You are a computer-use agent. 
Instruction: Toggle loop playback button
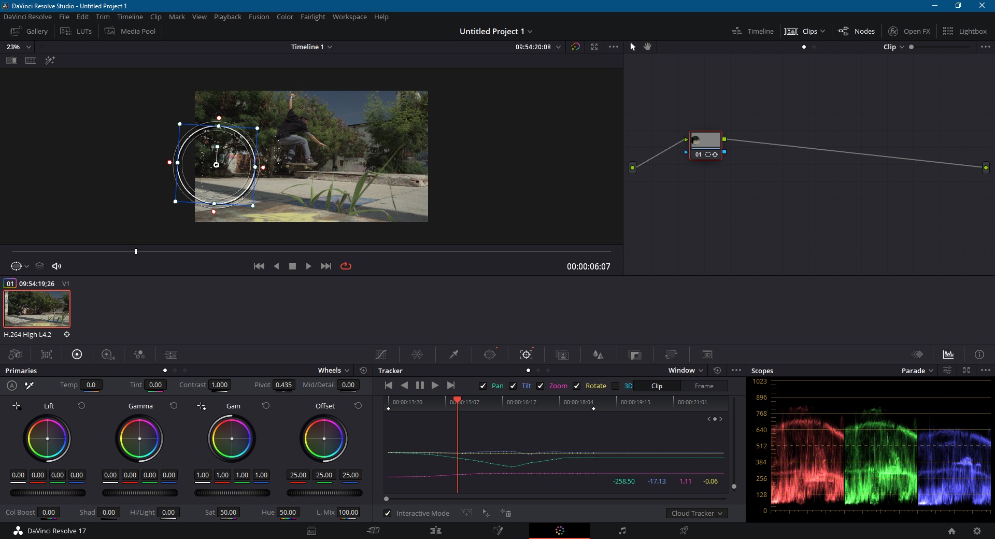tap(346, 266)
